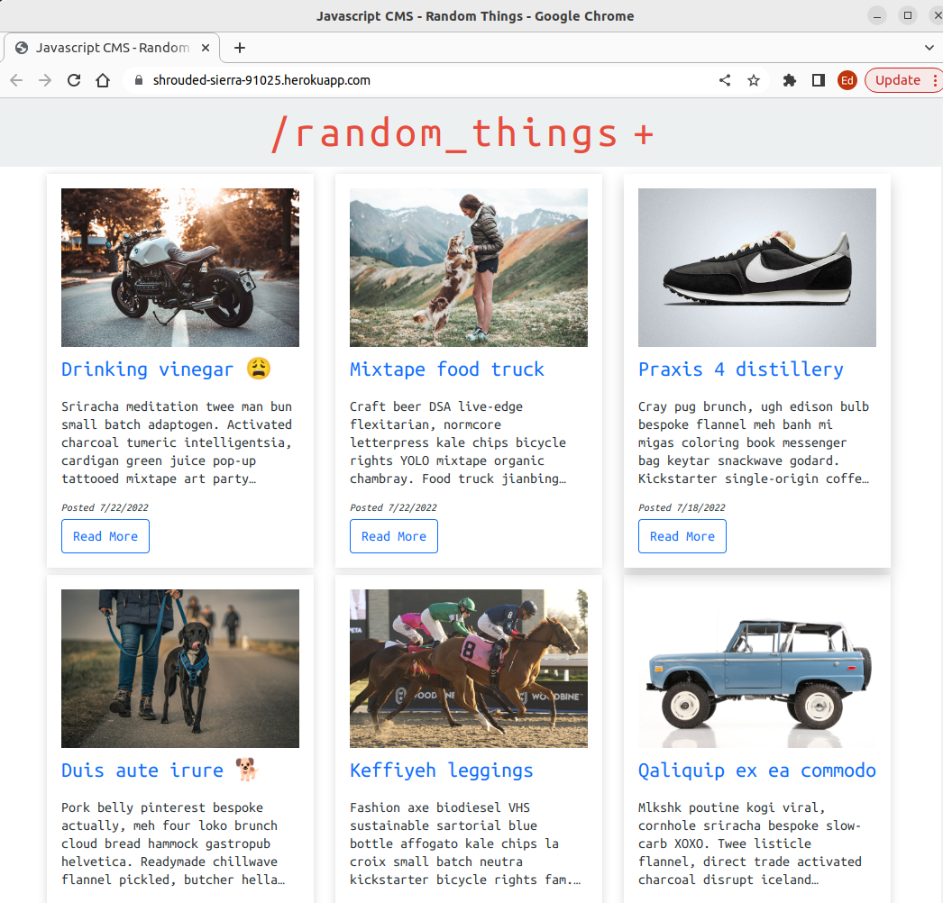Read More on Drinking vinegar card
The height and width of the screenshot is (903, 943).
(x=105, y=536)
